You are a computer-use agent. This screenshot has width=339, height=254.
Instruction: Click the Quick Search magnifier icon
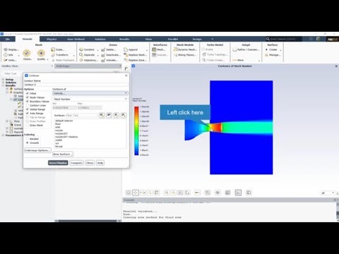(x=268, y=39)
